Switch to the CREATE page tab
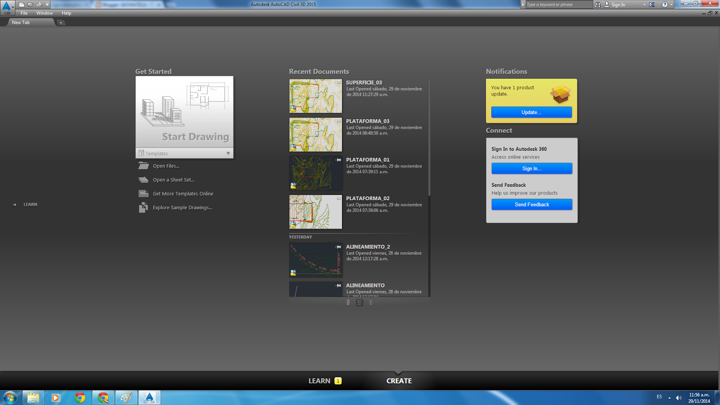This screenshot has height=405, width=720. tap(399, 381)
